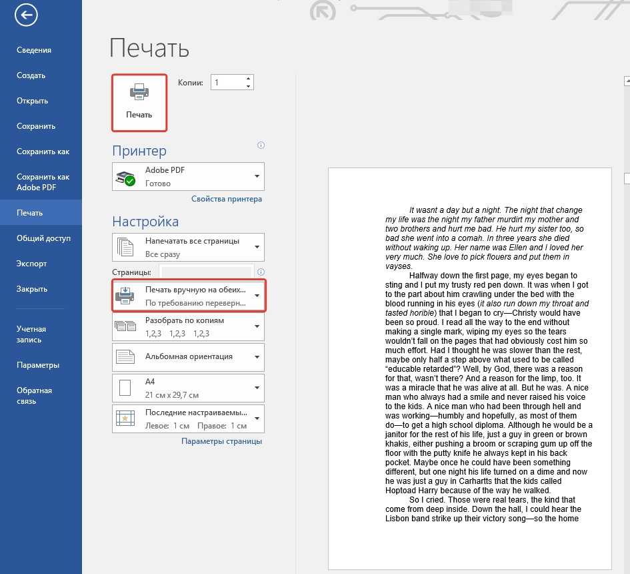This screenshot has height=574, width=630.
Task: Click the Adobe PDF printer icon
Action: click(x=125, y=177)
